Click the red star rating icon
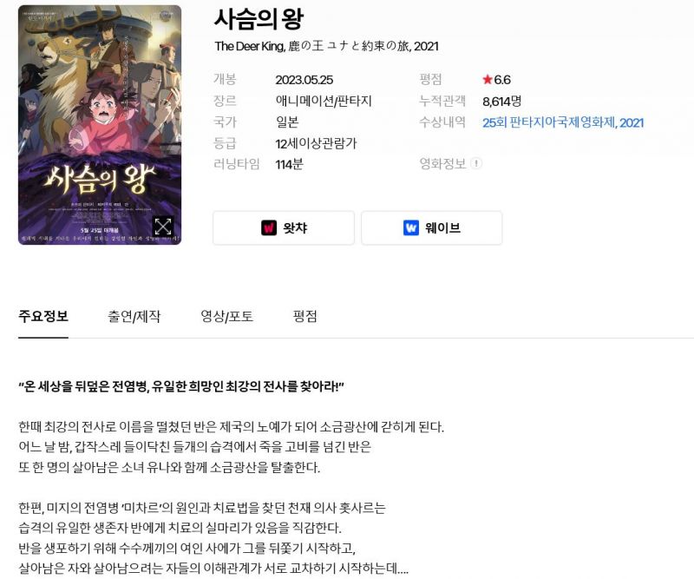Image resolution: width=694 pixels, height=579 pixels. (488, 80)
